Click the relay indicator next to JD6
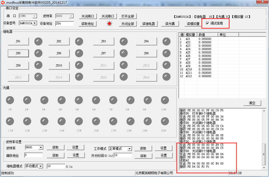This screenshot has height=177, width=269. tap(79, 53)
